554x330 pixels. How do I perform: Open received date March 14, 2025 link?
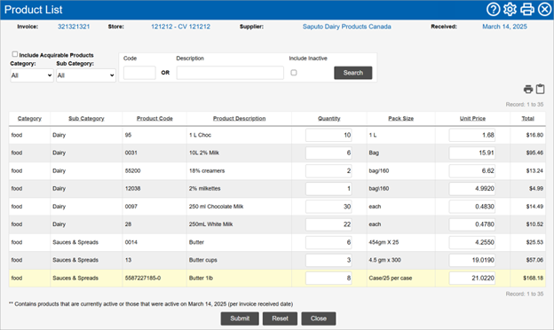point(504,27)
